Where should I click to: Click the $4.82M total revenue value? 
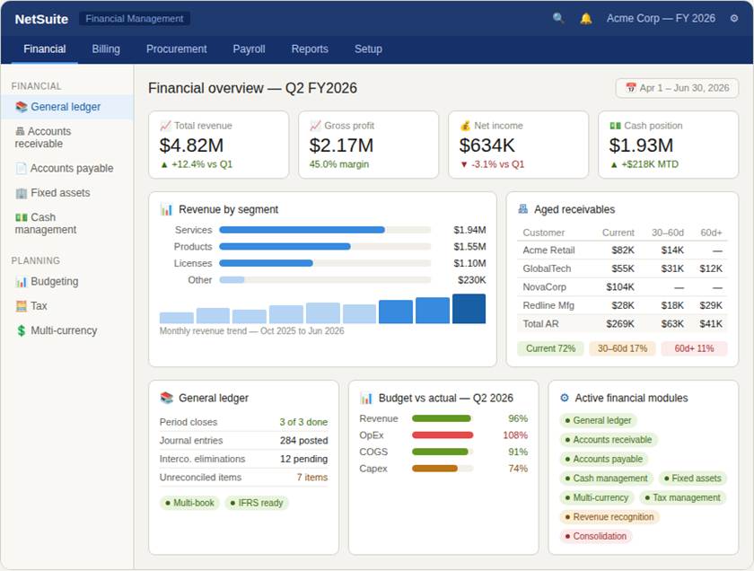[x=191, y=145]
